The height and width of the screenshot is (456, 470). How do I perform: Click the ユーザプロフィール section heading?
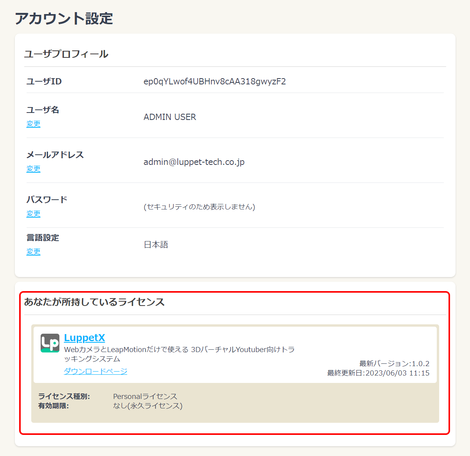coord(66,54)
